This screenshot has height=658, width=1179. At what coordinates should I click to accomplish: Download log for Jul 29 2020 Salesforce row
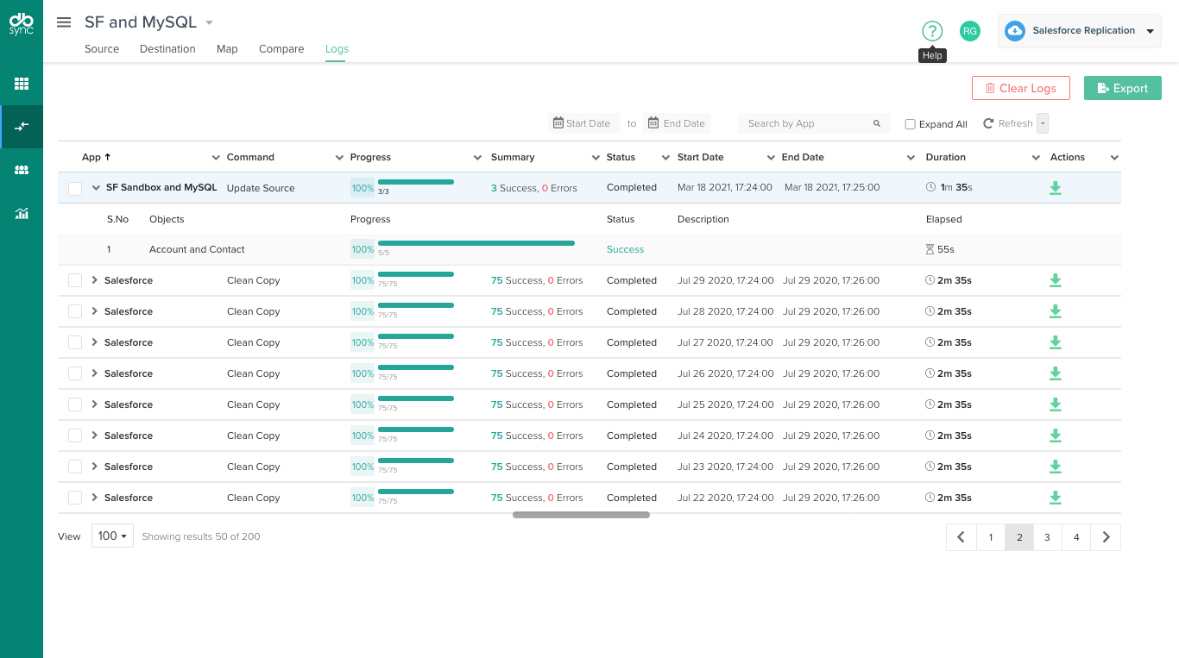[x=1055, y=280]
